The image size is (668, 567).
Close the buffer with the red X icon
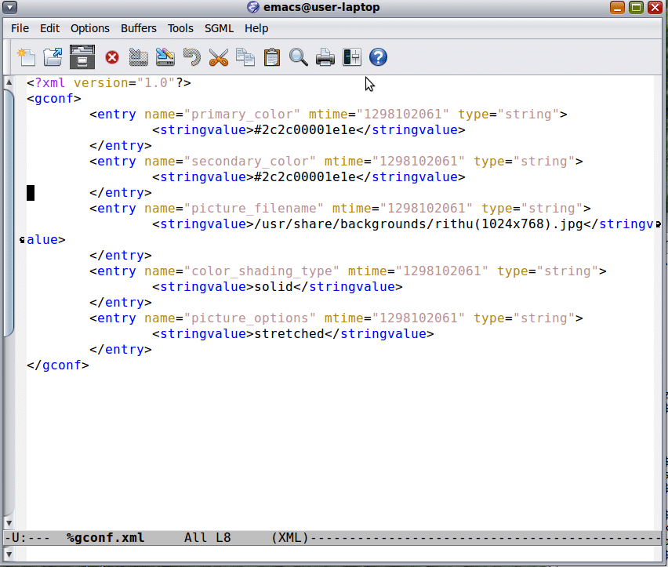[112, 57]
